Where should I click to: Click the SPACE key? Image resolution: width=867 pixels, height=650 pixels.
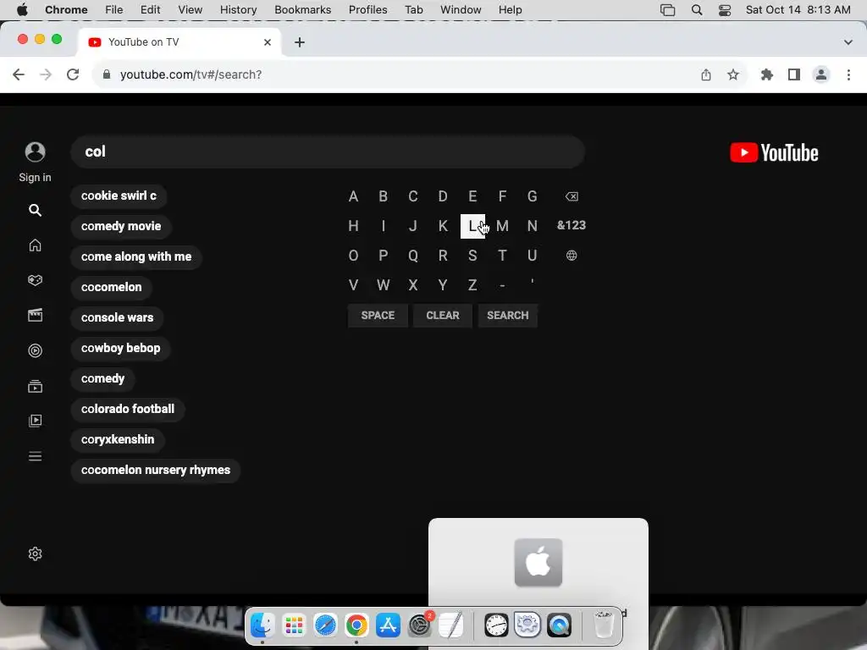point(378,316)
